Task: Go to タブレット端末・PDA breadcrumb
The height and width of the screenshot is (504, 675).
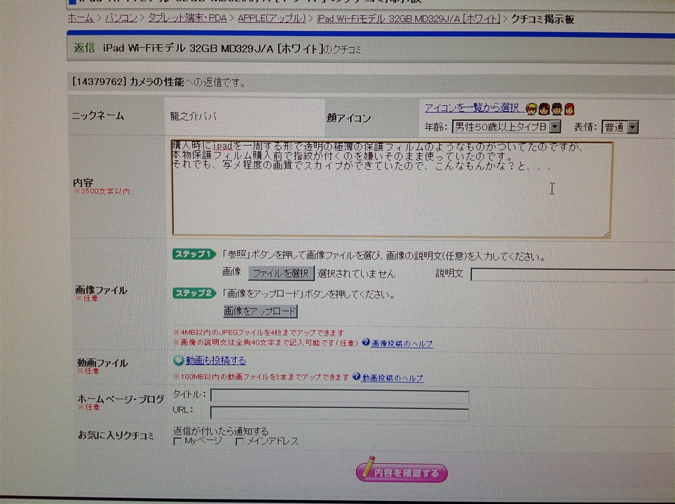Action: (x=187, y=18)
